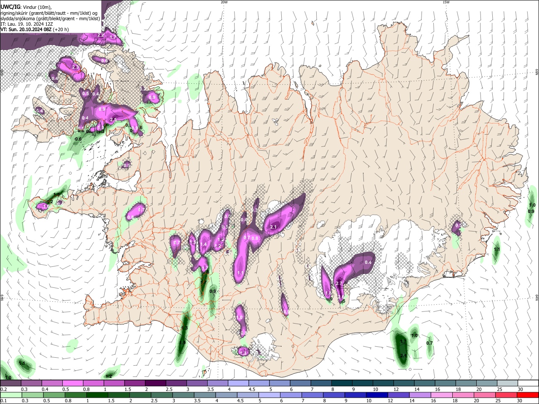Image resolution: width=539 pixels, height=404 pixels.
Task: Click the 4 lavender swatch in upper legend row
Action: click(238, 383)
